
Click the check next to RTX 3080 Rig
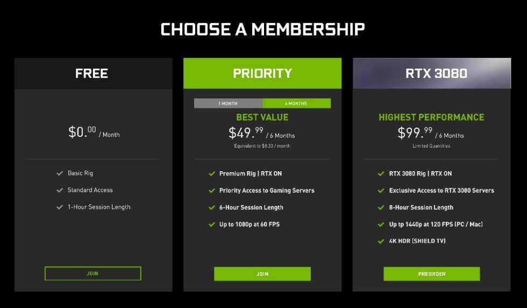(381, 174)
